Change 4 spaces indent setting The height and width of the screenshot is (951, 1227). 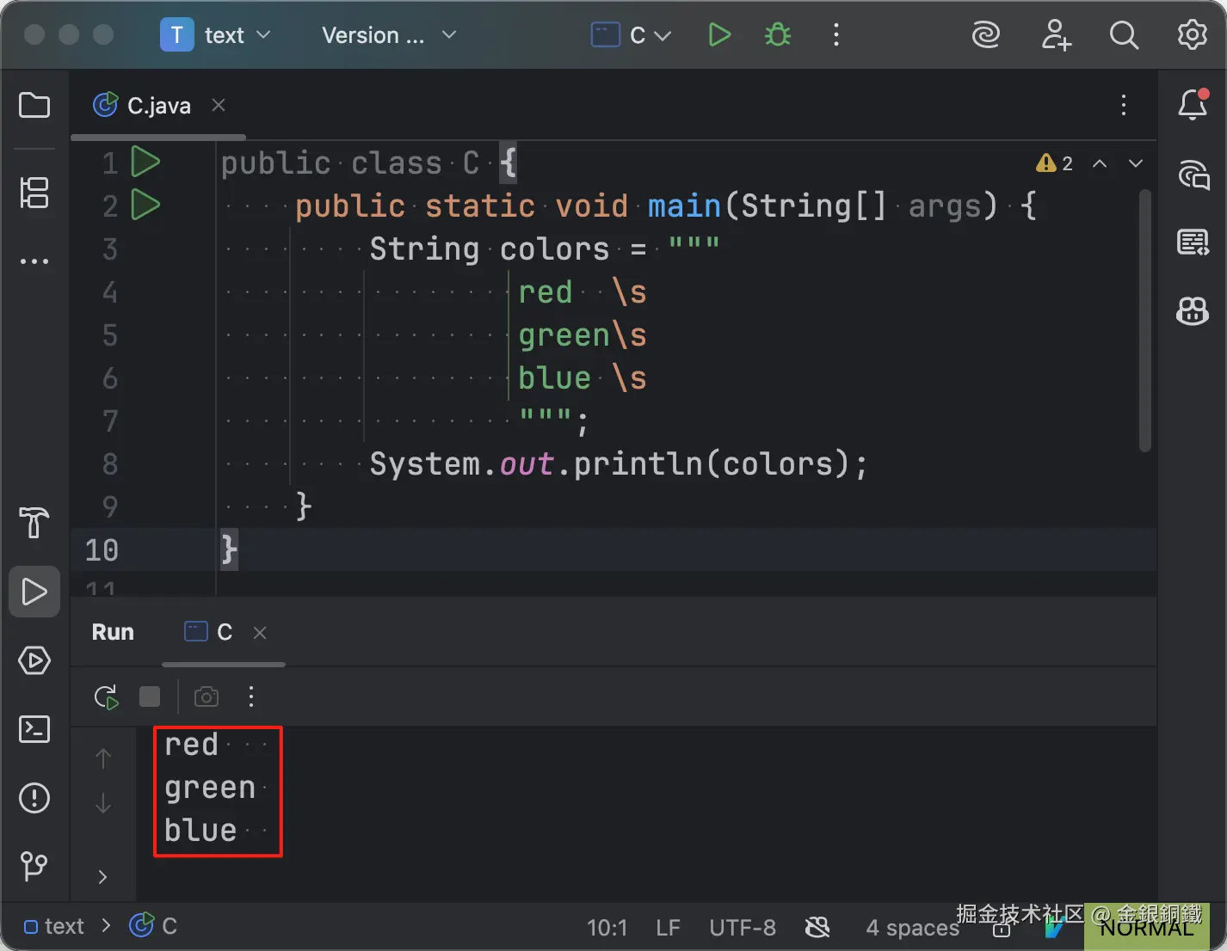point(912,928)
